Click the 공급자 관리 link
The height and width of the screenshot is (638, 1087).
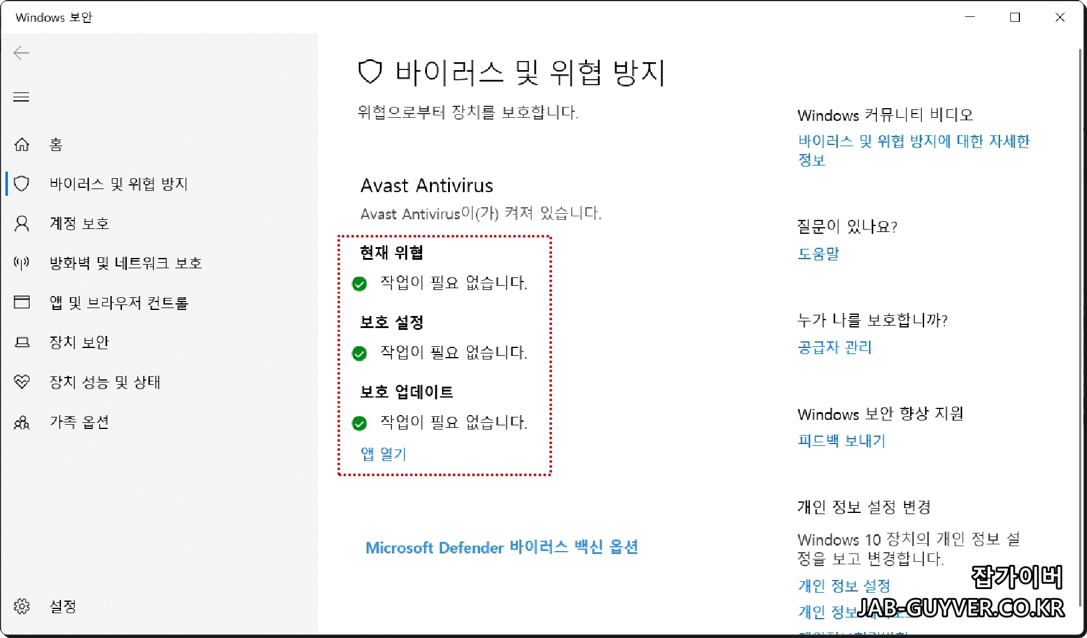[x=835, y=347]
